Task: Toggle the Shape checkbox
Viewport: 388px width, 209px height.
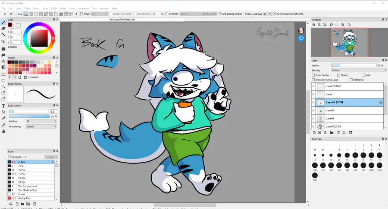Action: coord(81,14)
